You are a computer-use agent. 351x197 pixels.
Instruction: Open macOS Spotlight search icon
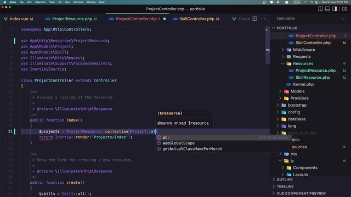coord(312,2)
